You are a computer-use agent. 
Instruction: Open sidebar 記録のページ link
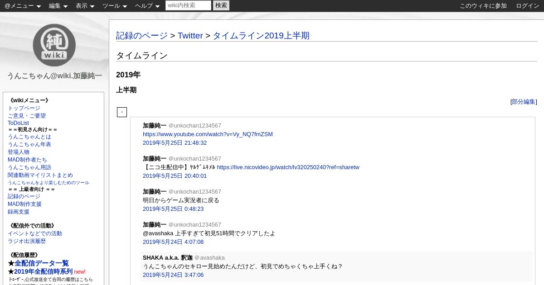pyautogui.click(x=24, y=196)
